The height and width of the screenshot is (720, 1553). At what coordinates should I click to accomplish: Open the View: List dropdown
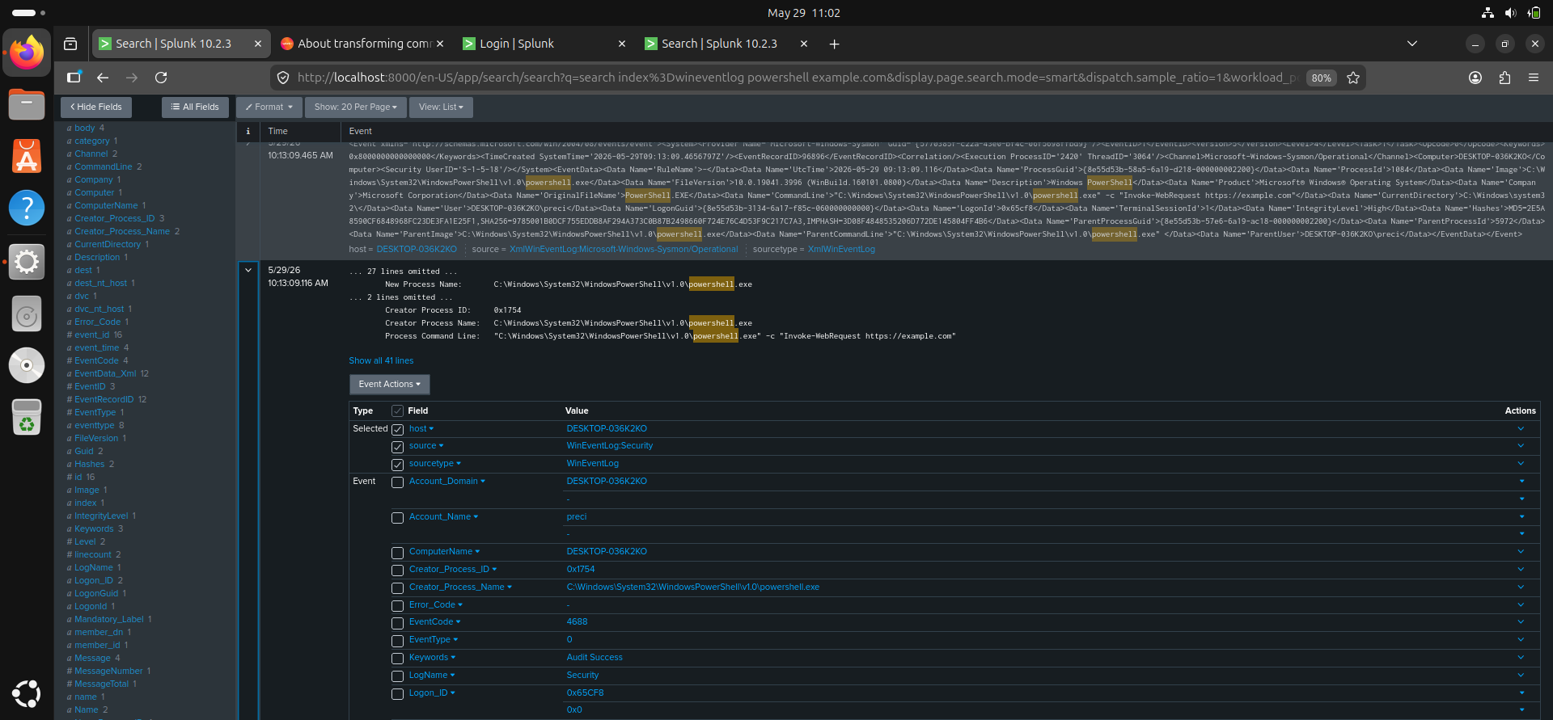click(x=442, y=107)
